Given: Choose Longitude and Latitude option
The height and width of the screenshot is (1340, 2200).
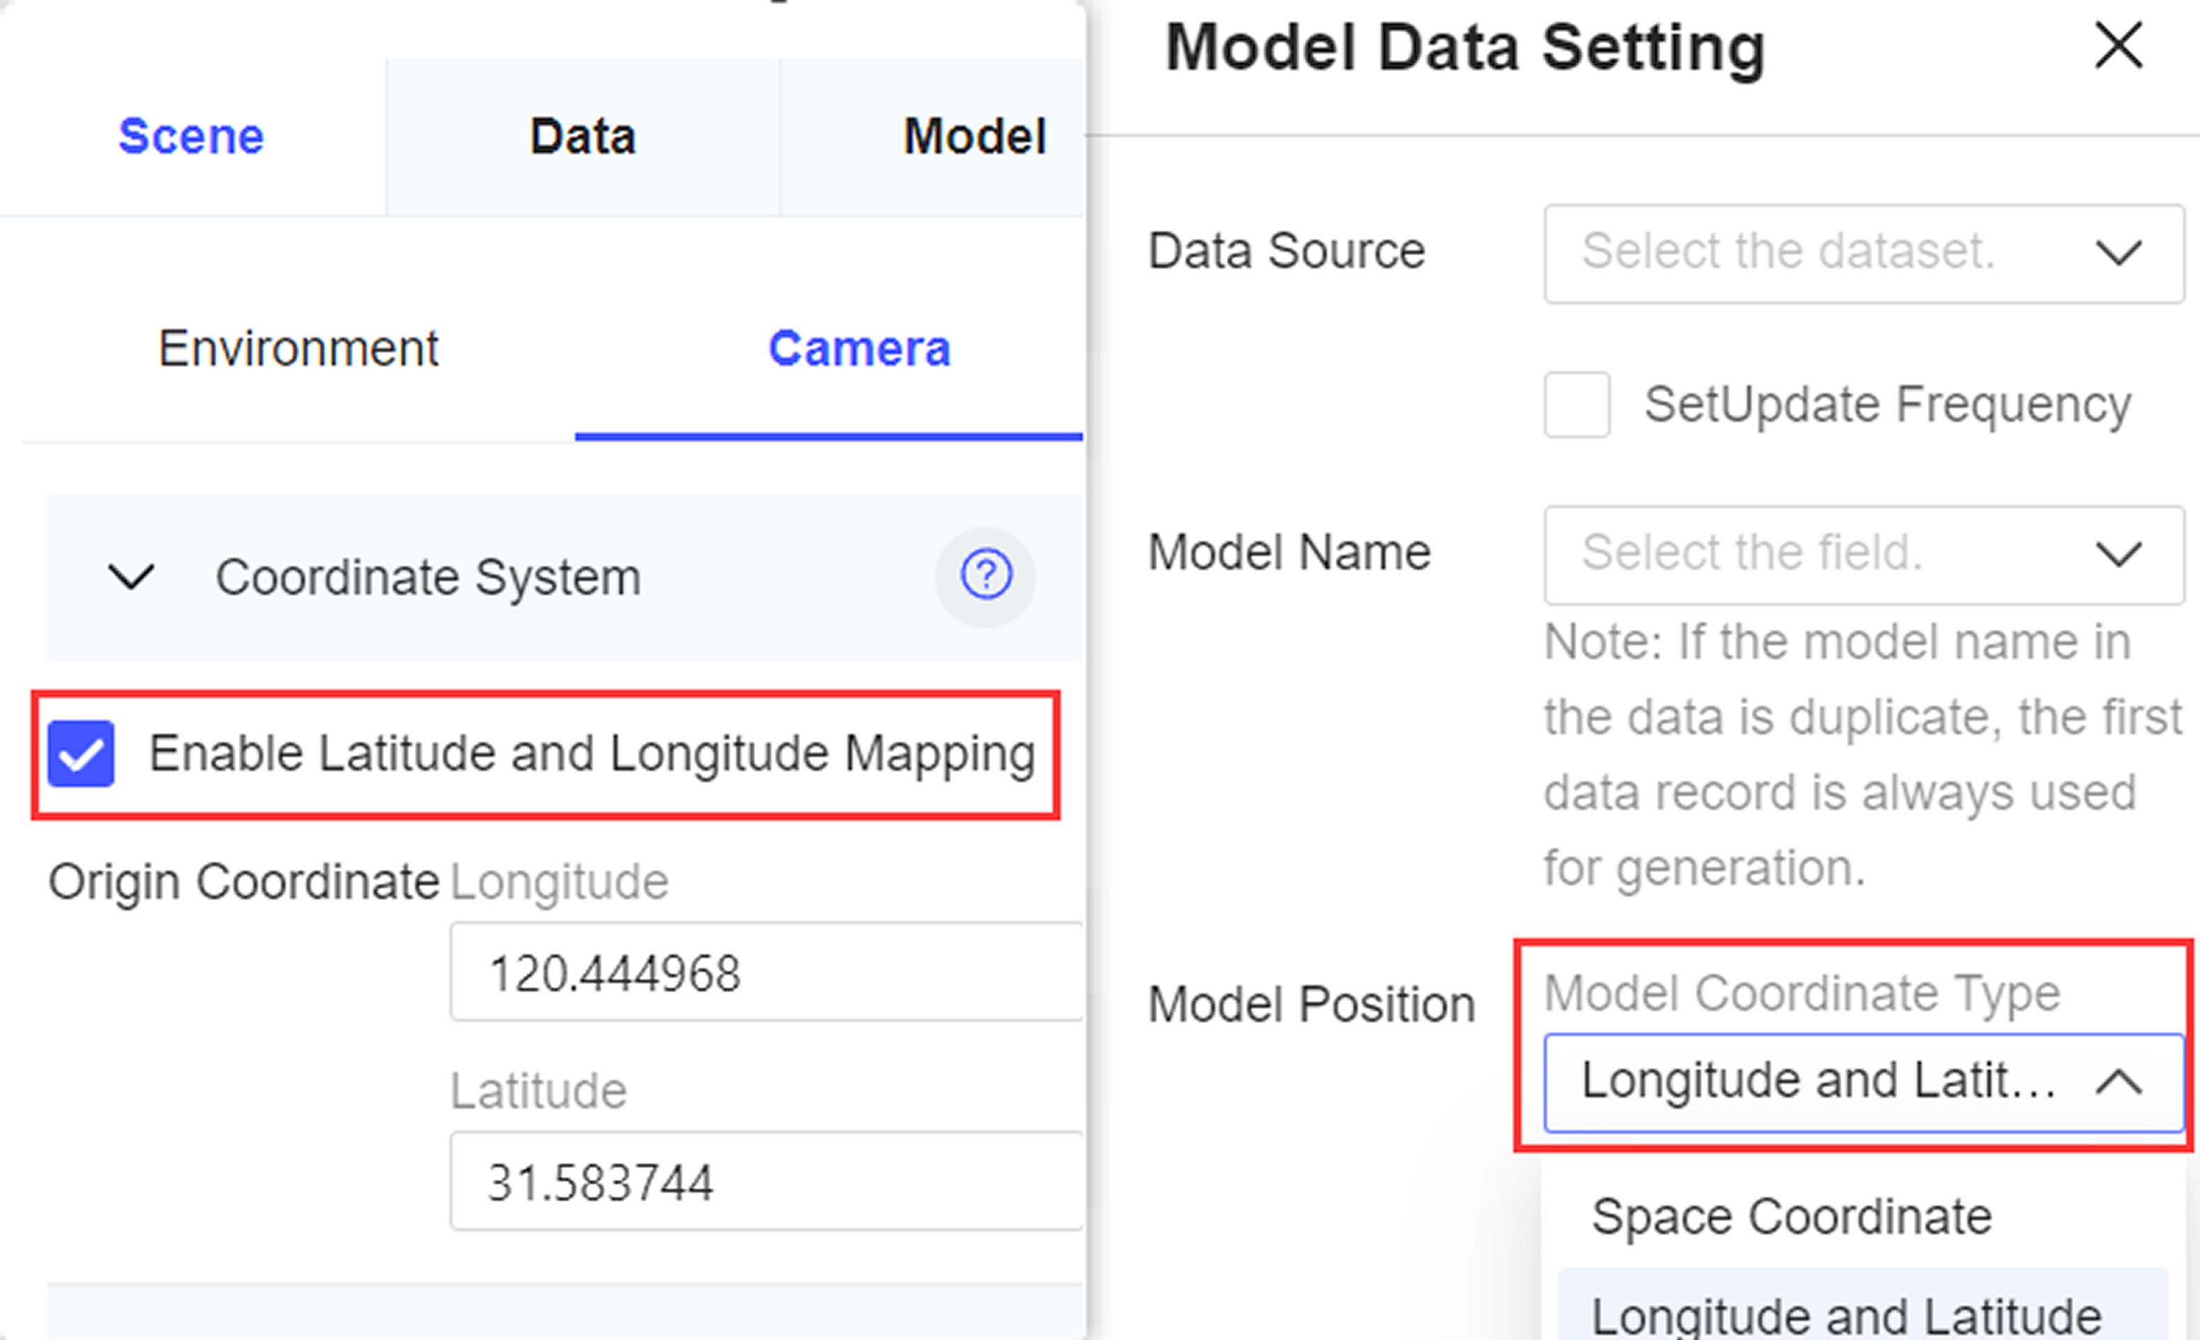Looking at the screenshot, I should [1845, 1314].
